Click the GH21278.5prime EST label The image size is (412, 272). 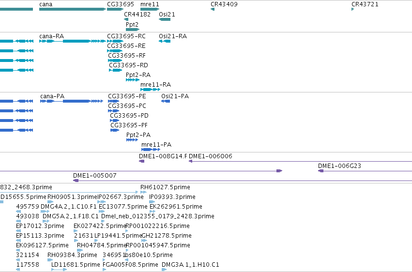167,236
